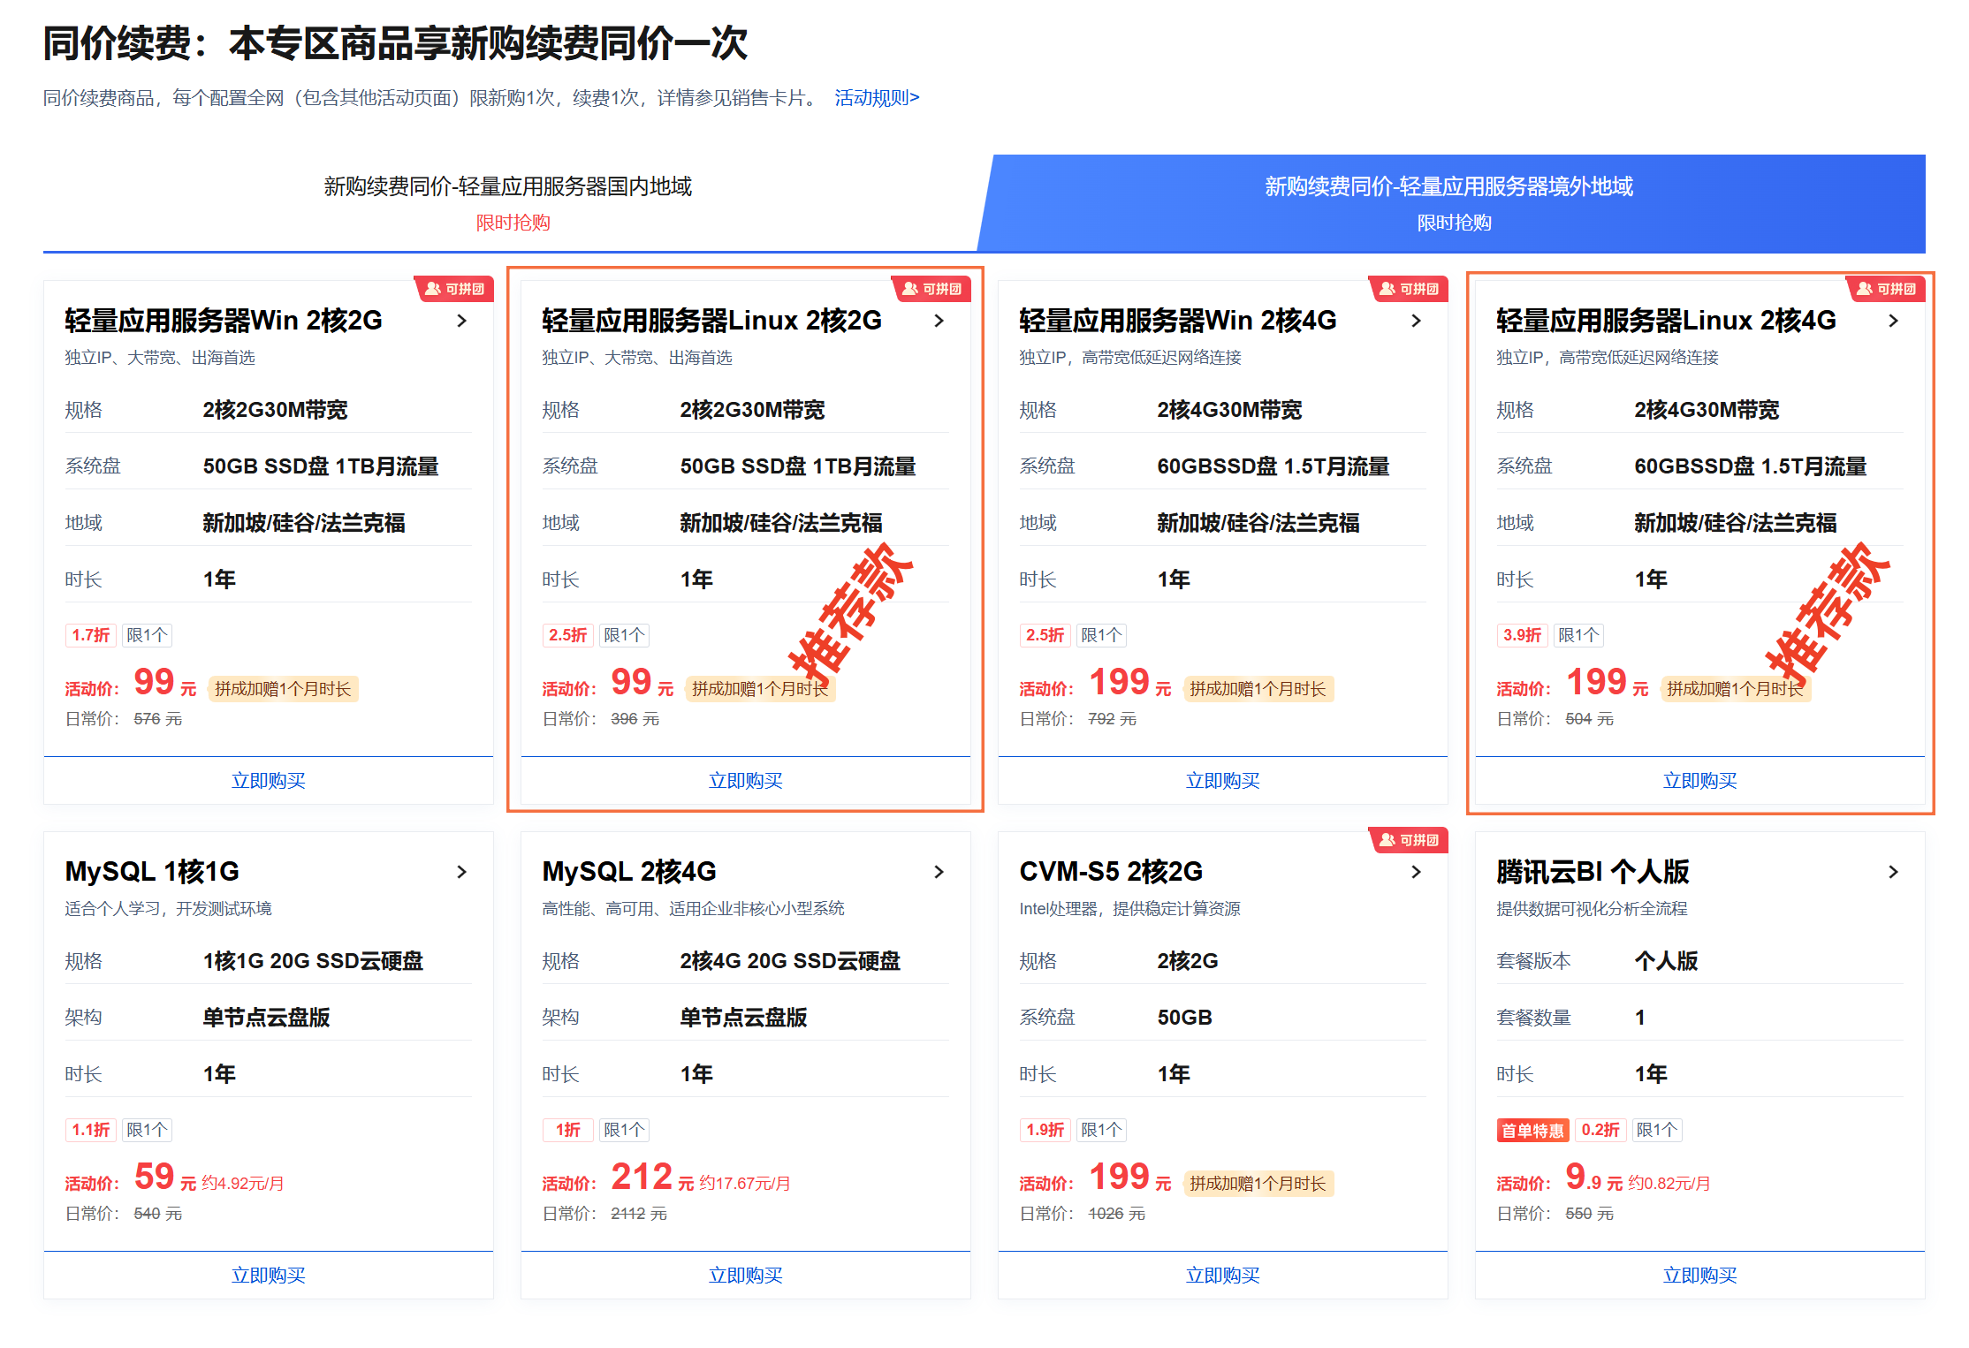Viewport: 1969px width, 1348px height.
Task: Open the 轻量应用服务器Win 2核4G title
Action: point(1178,321)
